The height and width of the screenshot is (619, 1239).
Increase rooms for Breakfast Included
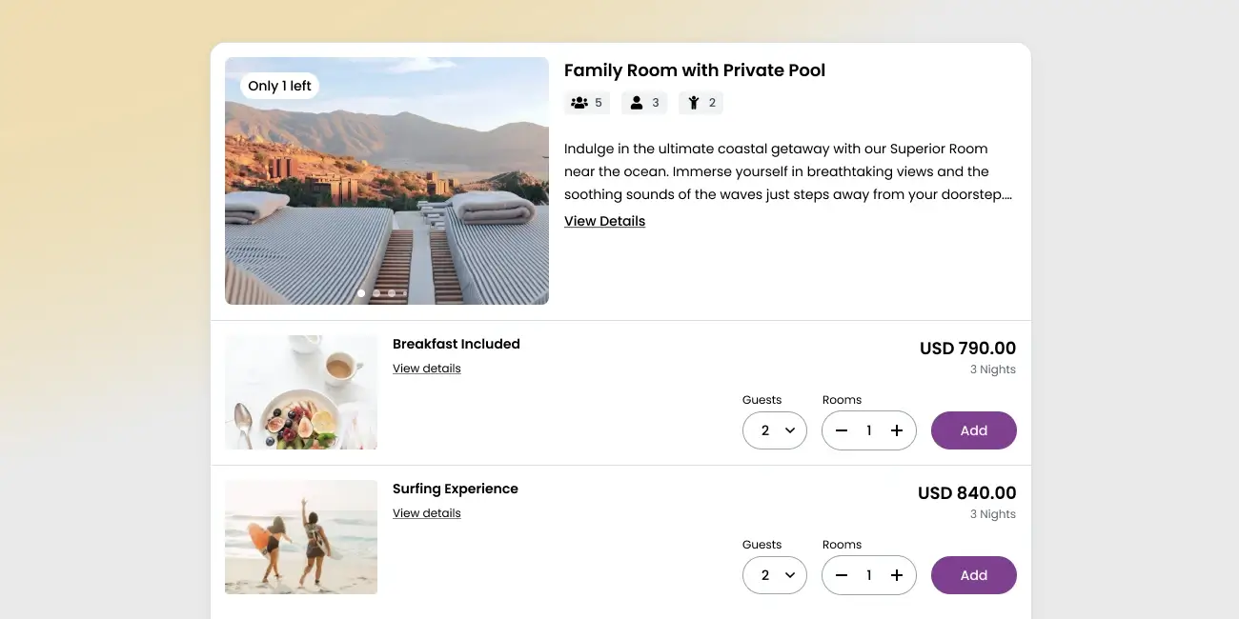[896, 430]
